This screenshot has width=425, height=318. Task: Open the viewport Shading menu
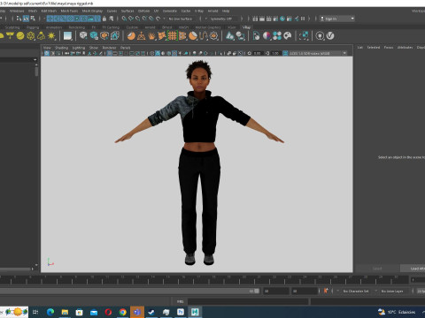coord(61,48)
